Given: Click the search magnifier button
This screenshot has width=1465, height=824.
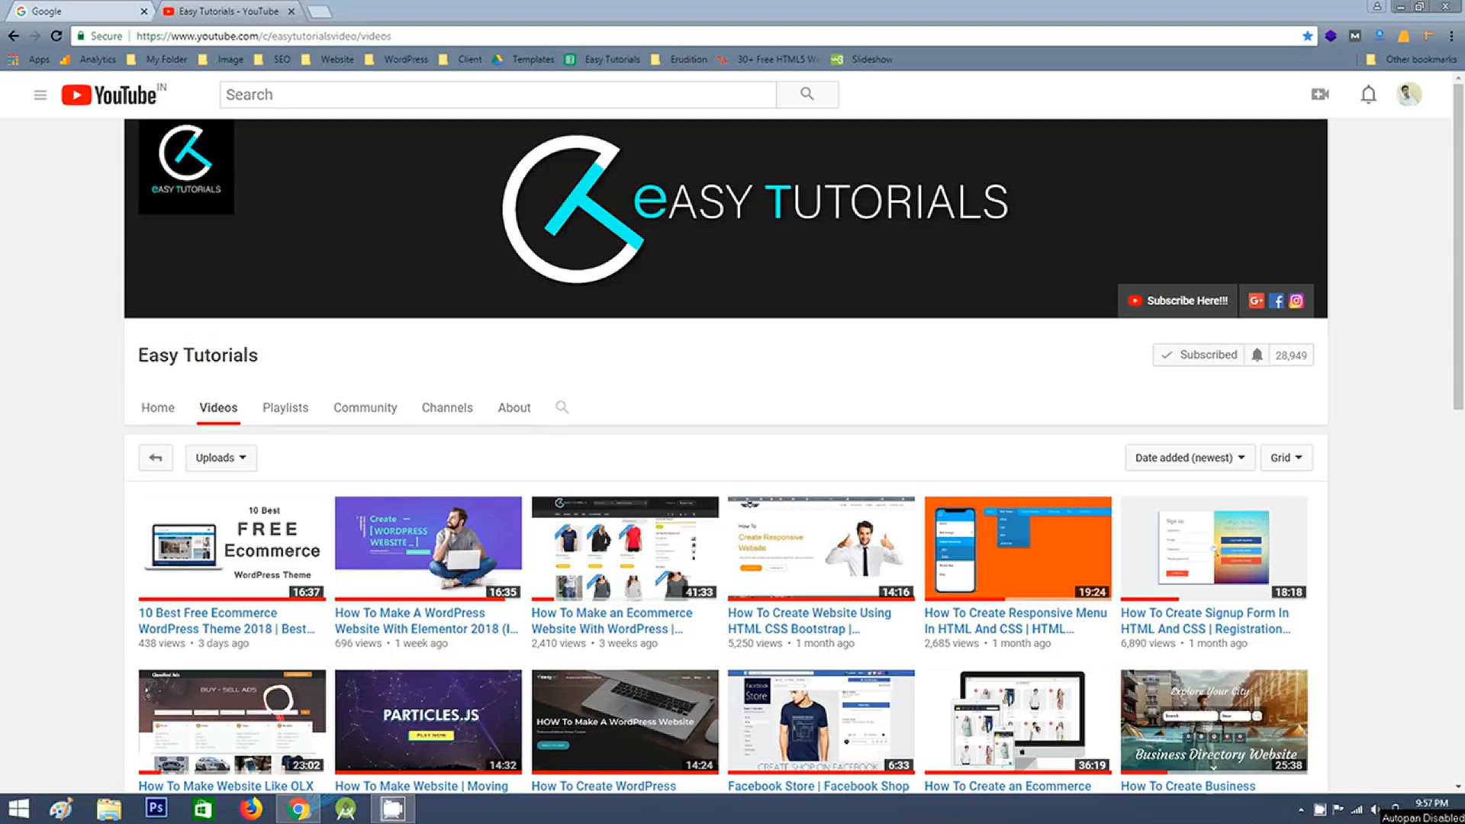Looking at the screenshot, I should point(807,95).
